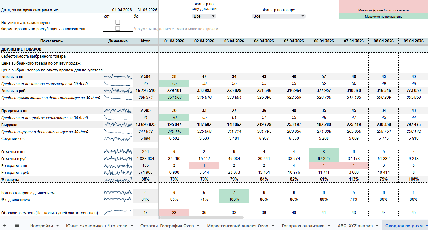Click the 'Заказы в шт' sparkline chart
The image size is (428, 230).
[117, 76]
